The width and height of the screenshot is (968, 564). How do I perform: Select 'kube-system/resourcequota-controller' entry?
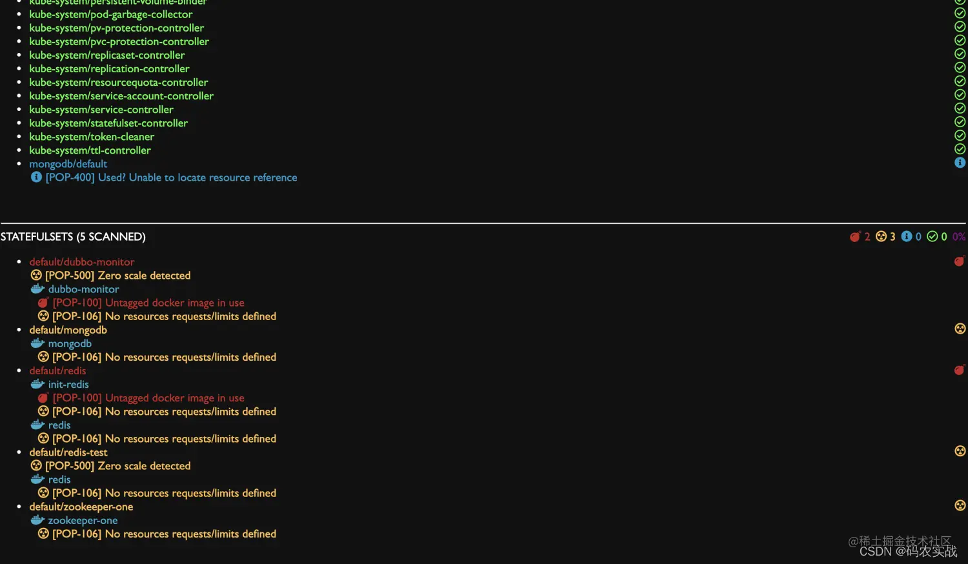pos(119,82)
